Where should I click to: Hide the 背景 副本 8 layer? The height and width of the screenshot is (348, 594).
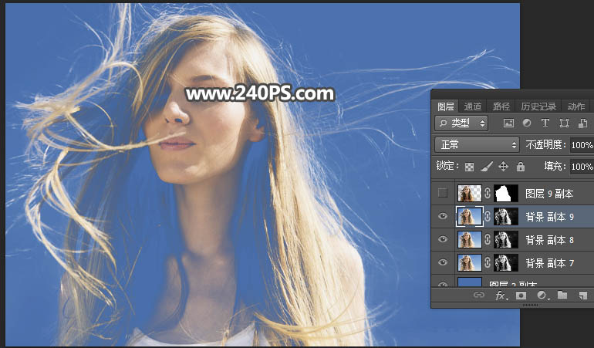pyautogui.click(x=443, y=240)
